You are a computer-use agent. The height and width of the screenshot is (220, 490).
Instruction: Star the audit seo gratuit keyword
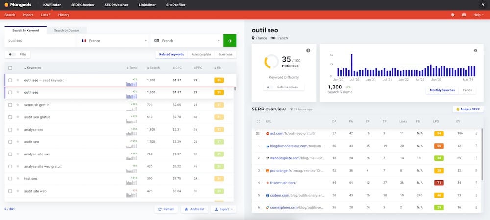click(18, 117)
